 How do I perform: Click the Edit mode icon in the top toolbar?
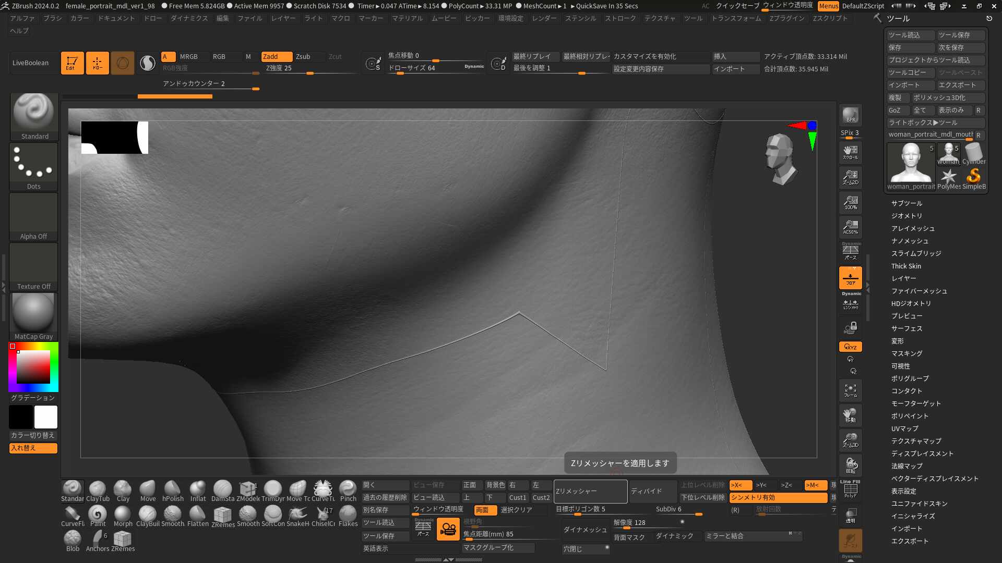click(x=72, y=63)
